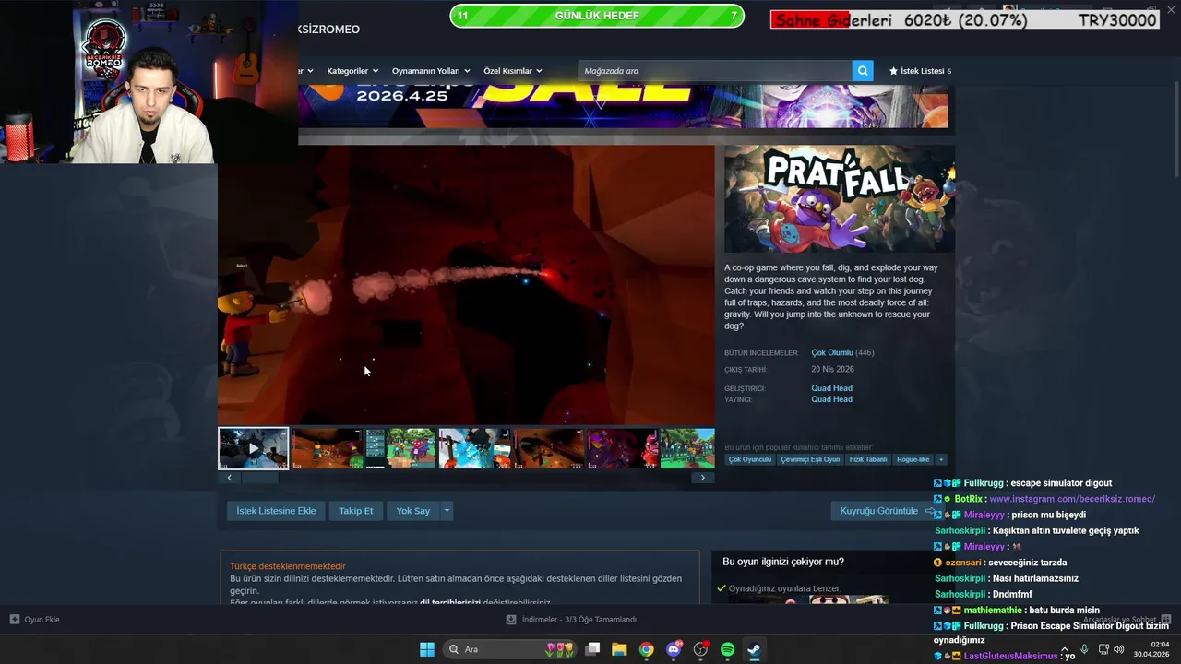The height and width of the screenshot is (664, 1181).
Task: Click the 20 Nis 2026 release date
Action: pyautogui.click(x=832, y=369)
